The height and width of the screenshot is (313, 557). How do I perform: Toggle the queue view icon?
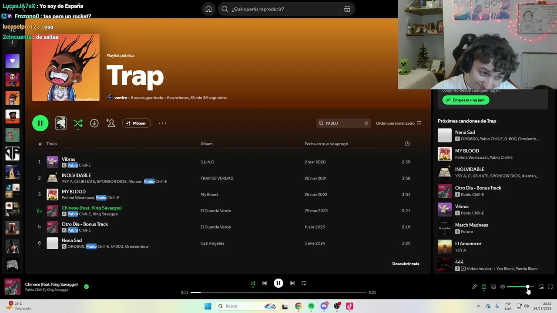[484, 287]
